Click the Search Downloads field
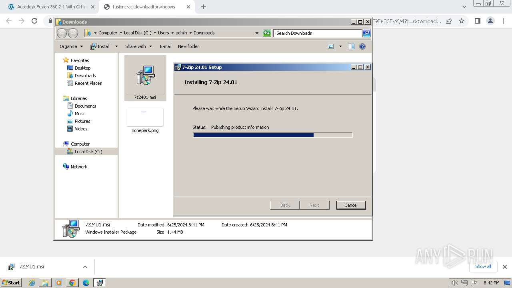The height and width of the screenshot is (288, 512). [x=318, y=33]
